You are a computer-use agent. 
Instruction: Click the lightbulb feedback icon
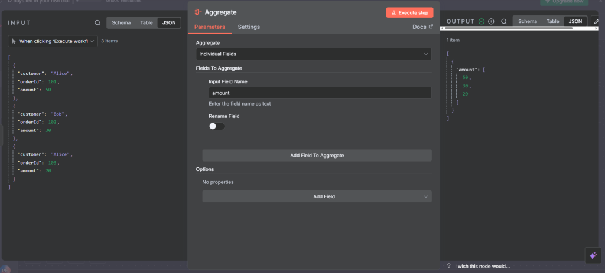click(x=450, y=265)
